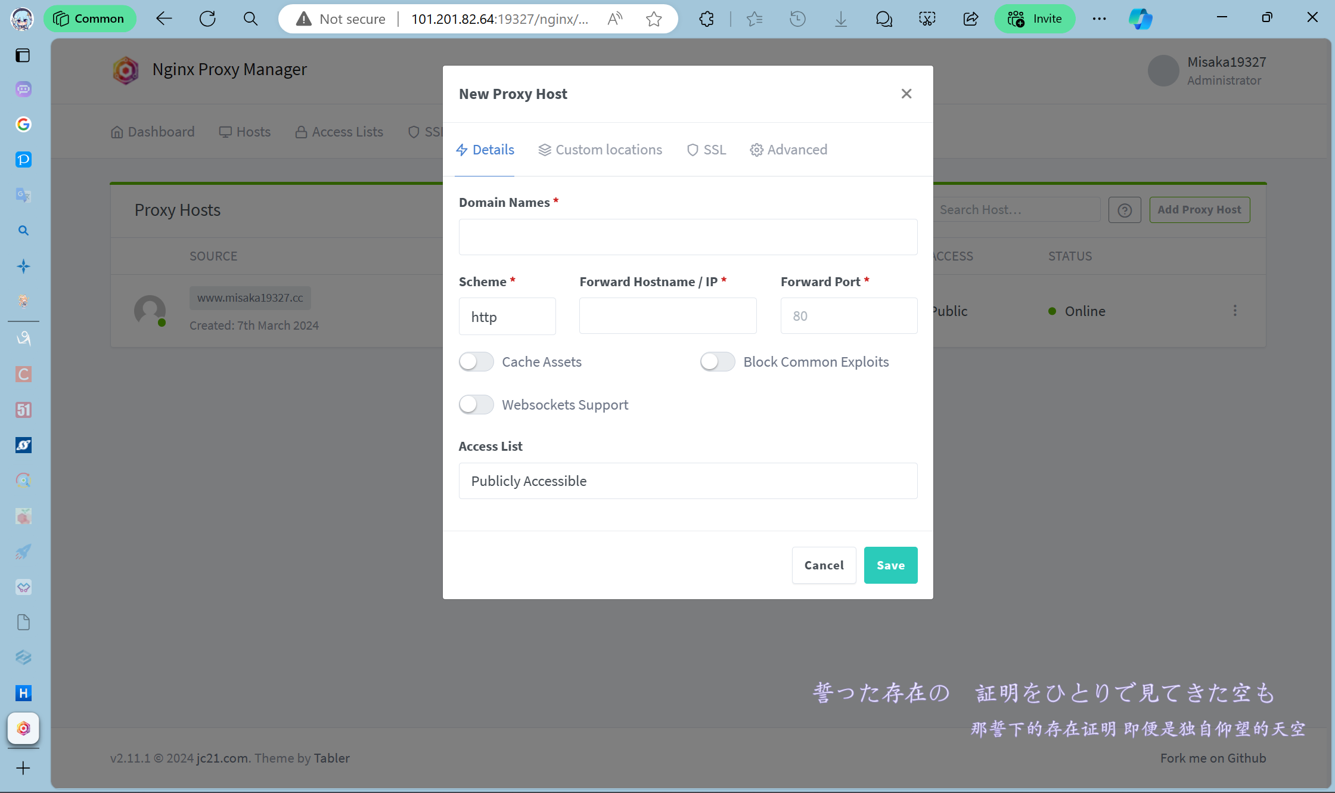Click the Nginx Proxy Manager logo
The image size is (1335, 793).
point(126,70)
